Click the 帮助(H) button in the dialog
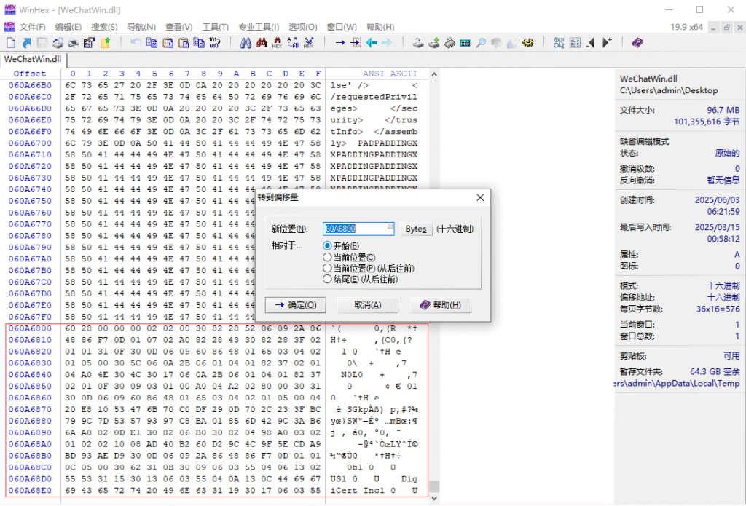This screenshot has width=746, height=506. [x=441, y=305]
